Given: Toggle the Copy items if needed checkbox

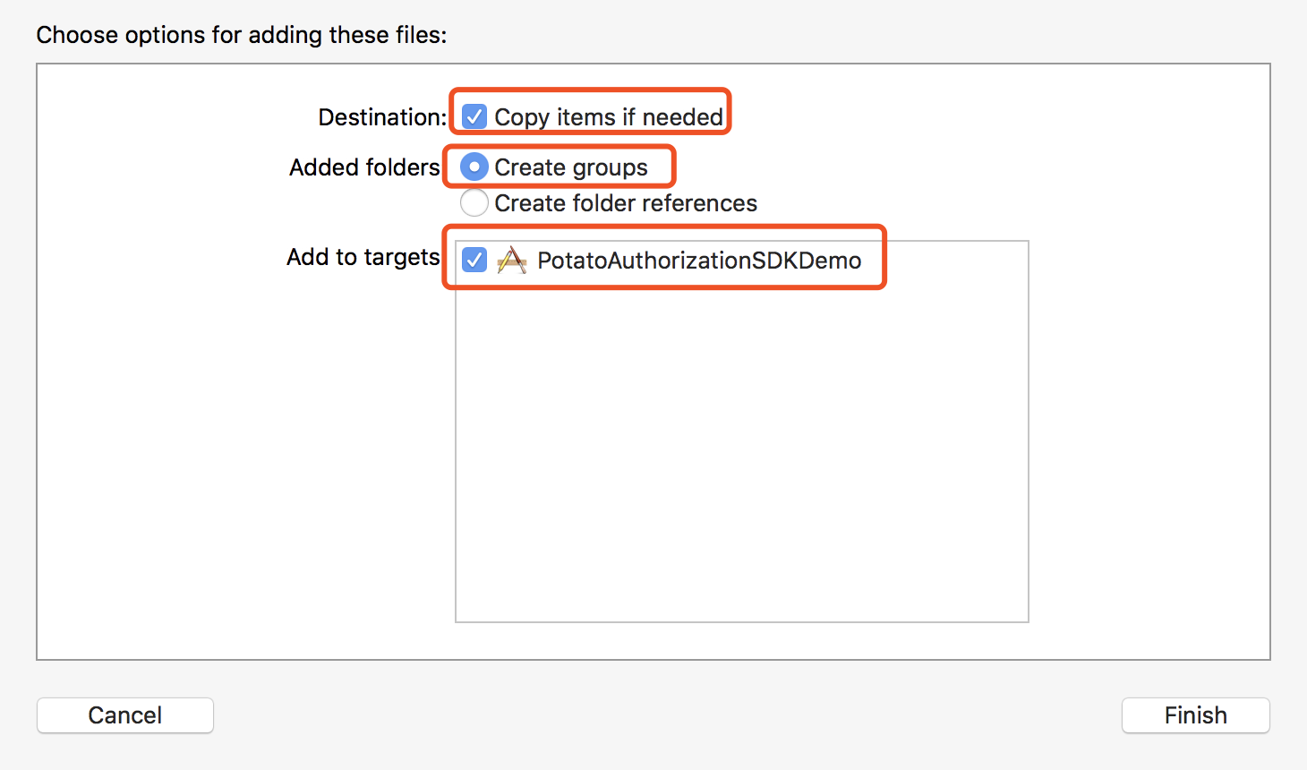Looking at the screenshot, I should 474,117.
